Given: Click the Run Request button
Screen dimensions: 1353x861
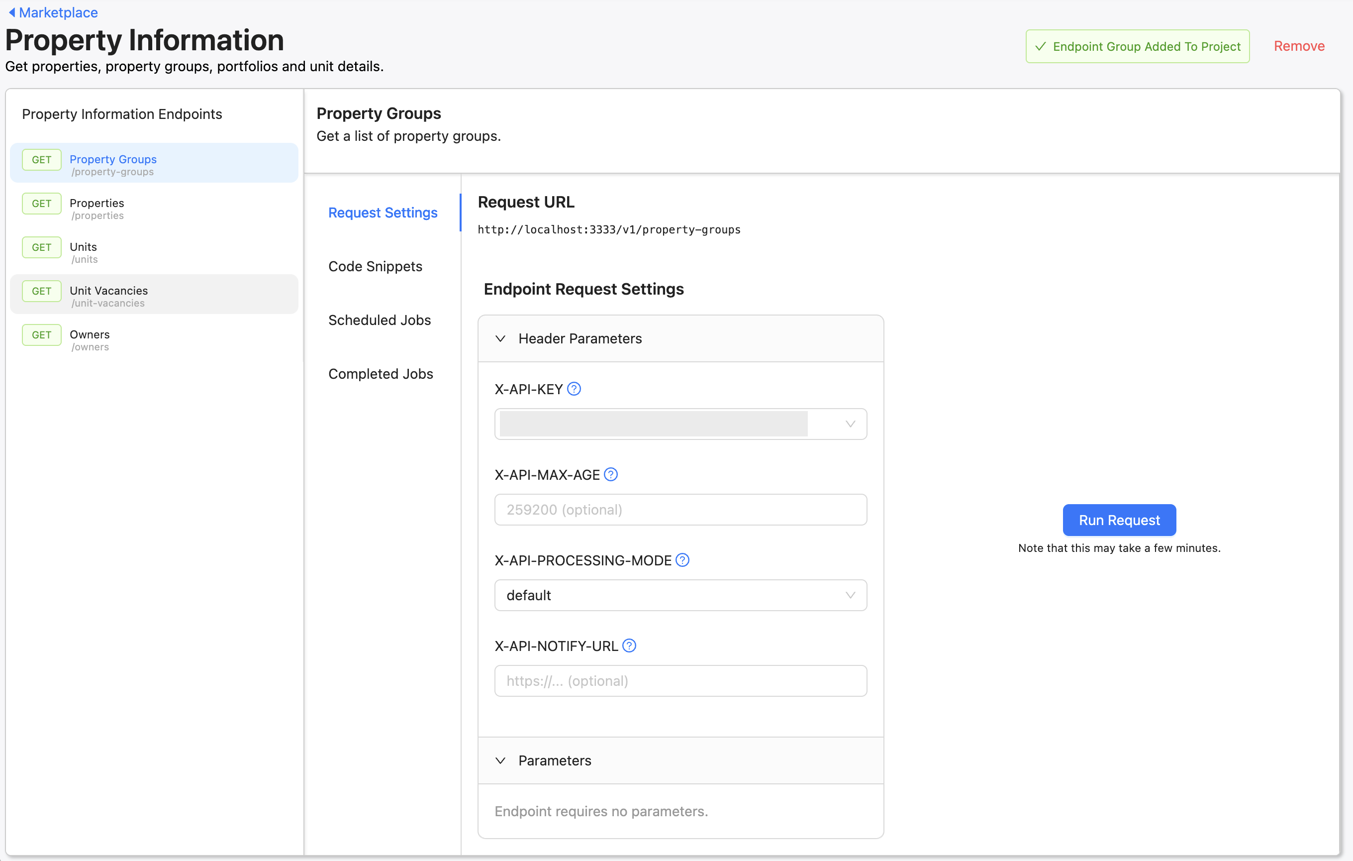Looking at the screenshot, I should 1119,520.
